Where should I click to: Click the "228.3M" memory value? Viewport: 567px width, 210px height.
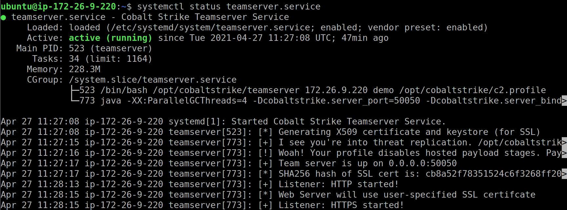[x=85, y=69]
